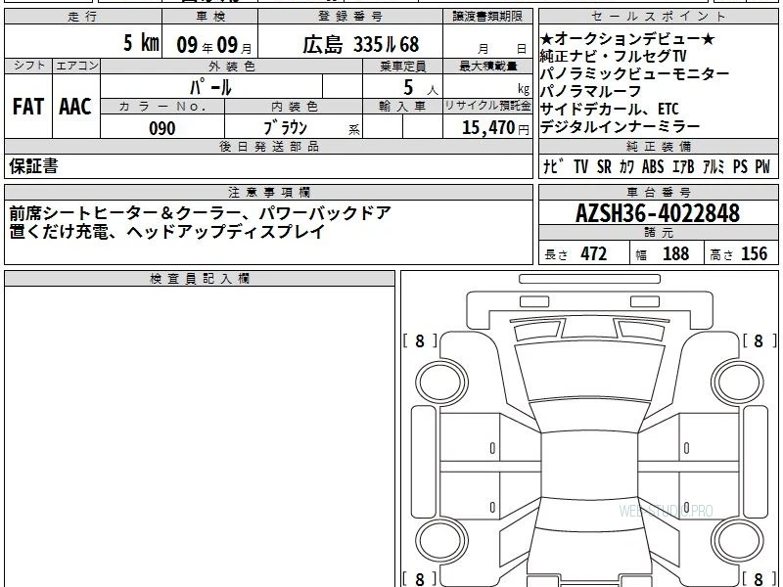Viewport: 783px width, 587px height.
Task: Click the length value 472
Action: [594, 253]
